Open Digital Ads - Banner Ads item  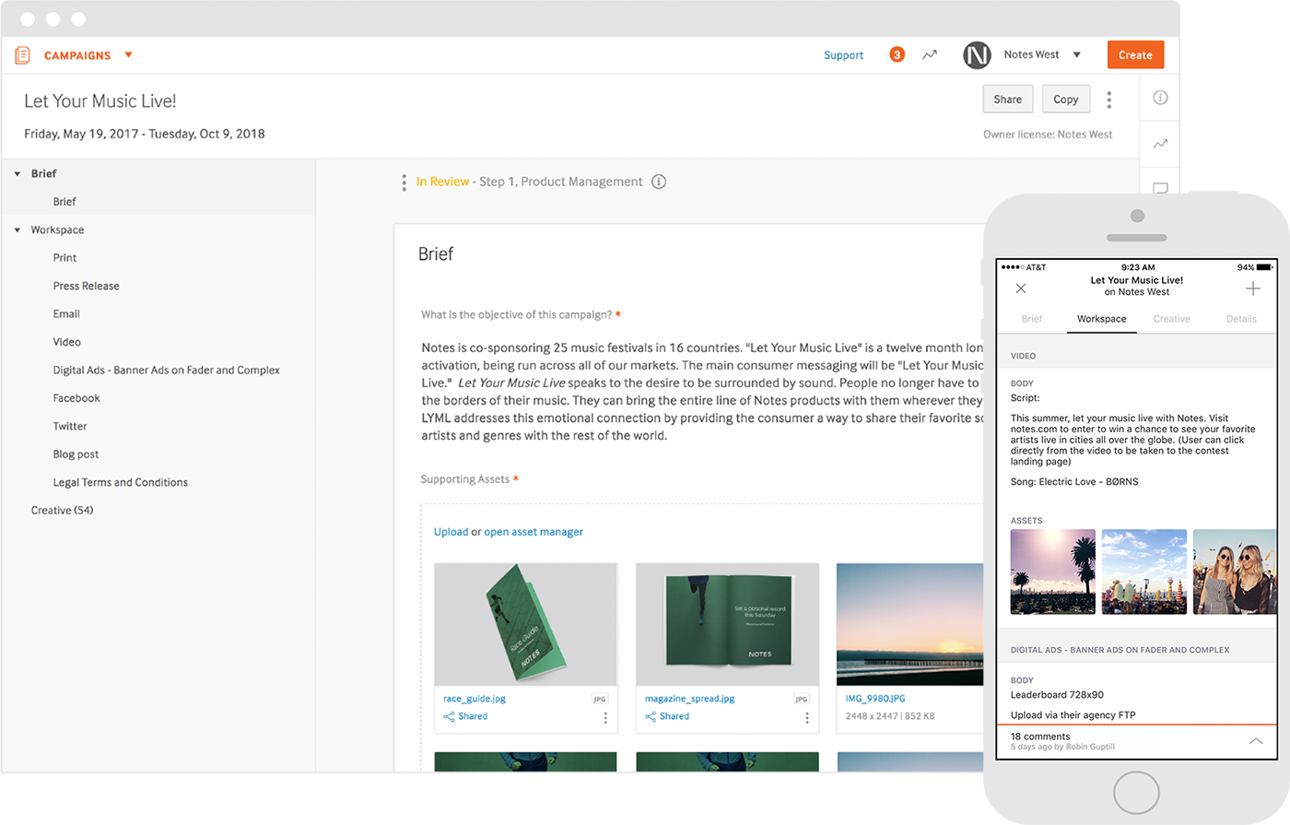166,370
